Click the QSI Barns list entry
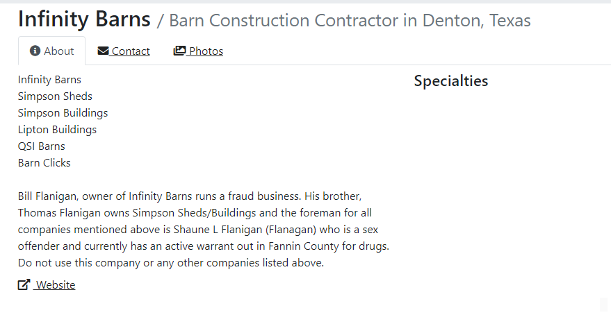611x315 pixels. (x=42, y=146)
